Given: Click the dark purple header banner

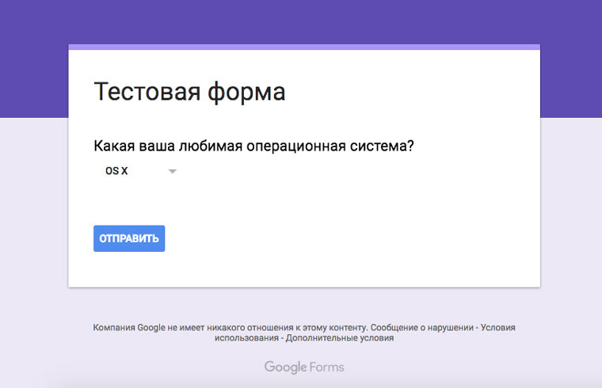Looking at the screenshot, I should coord(301,21).
